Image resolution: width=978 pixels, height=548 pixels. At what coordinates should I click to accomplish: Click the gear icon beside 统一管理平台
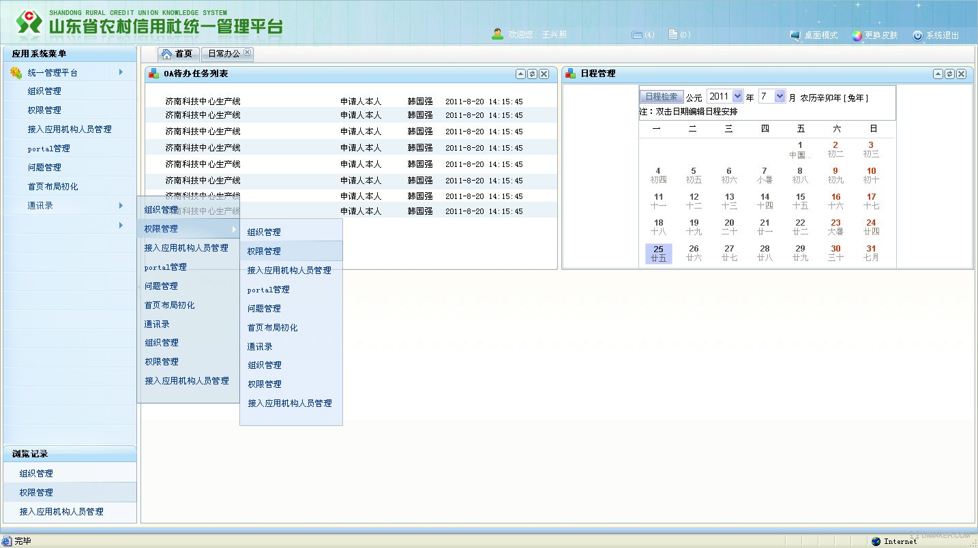pyautogui.click(x=16, y=73)
